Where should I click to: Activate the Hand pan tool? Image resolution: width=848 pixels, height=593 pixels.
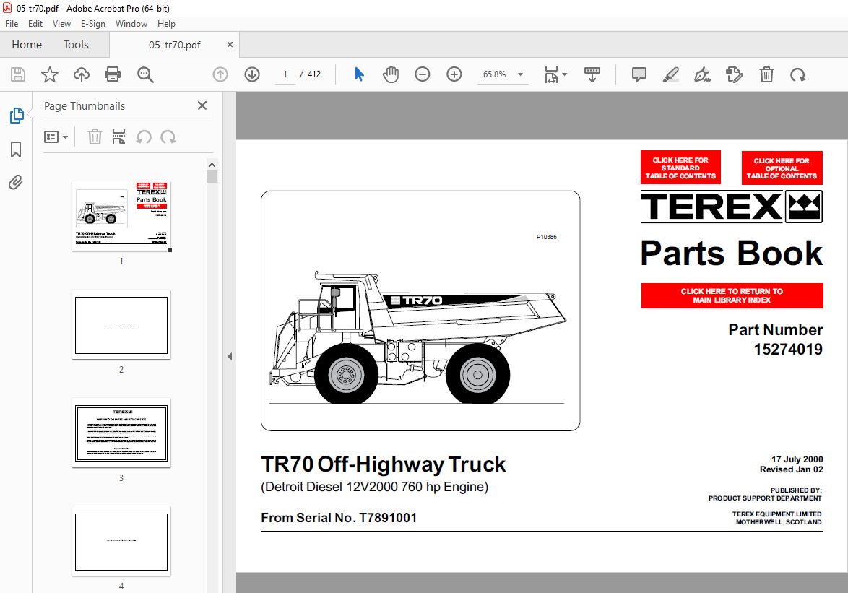[391, 74]
